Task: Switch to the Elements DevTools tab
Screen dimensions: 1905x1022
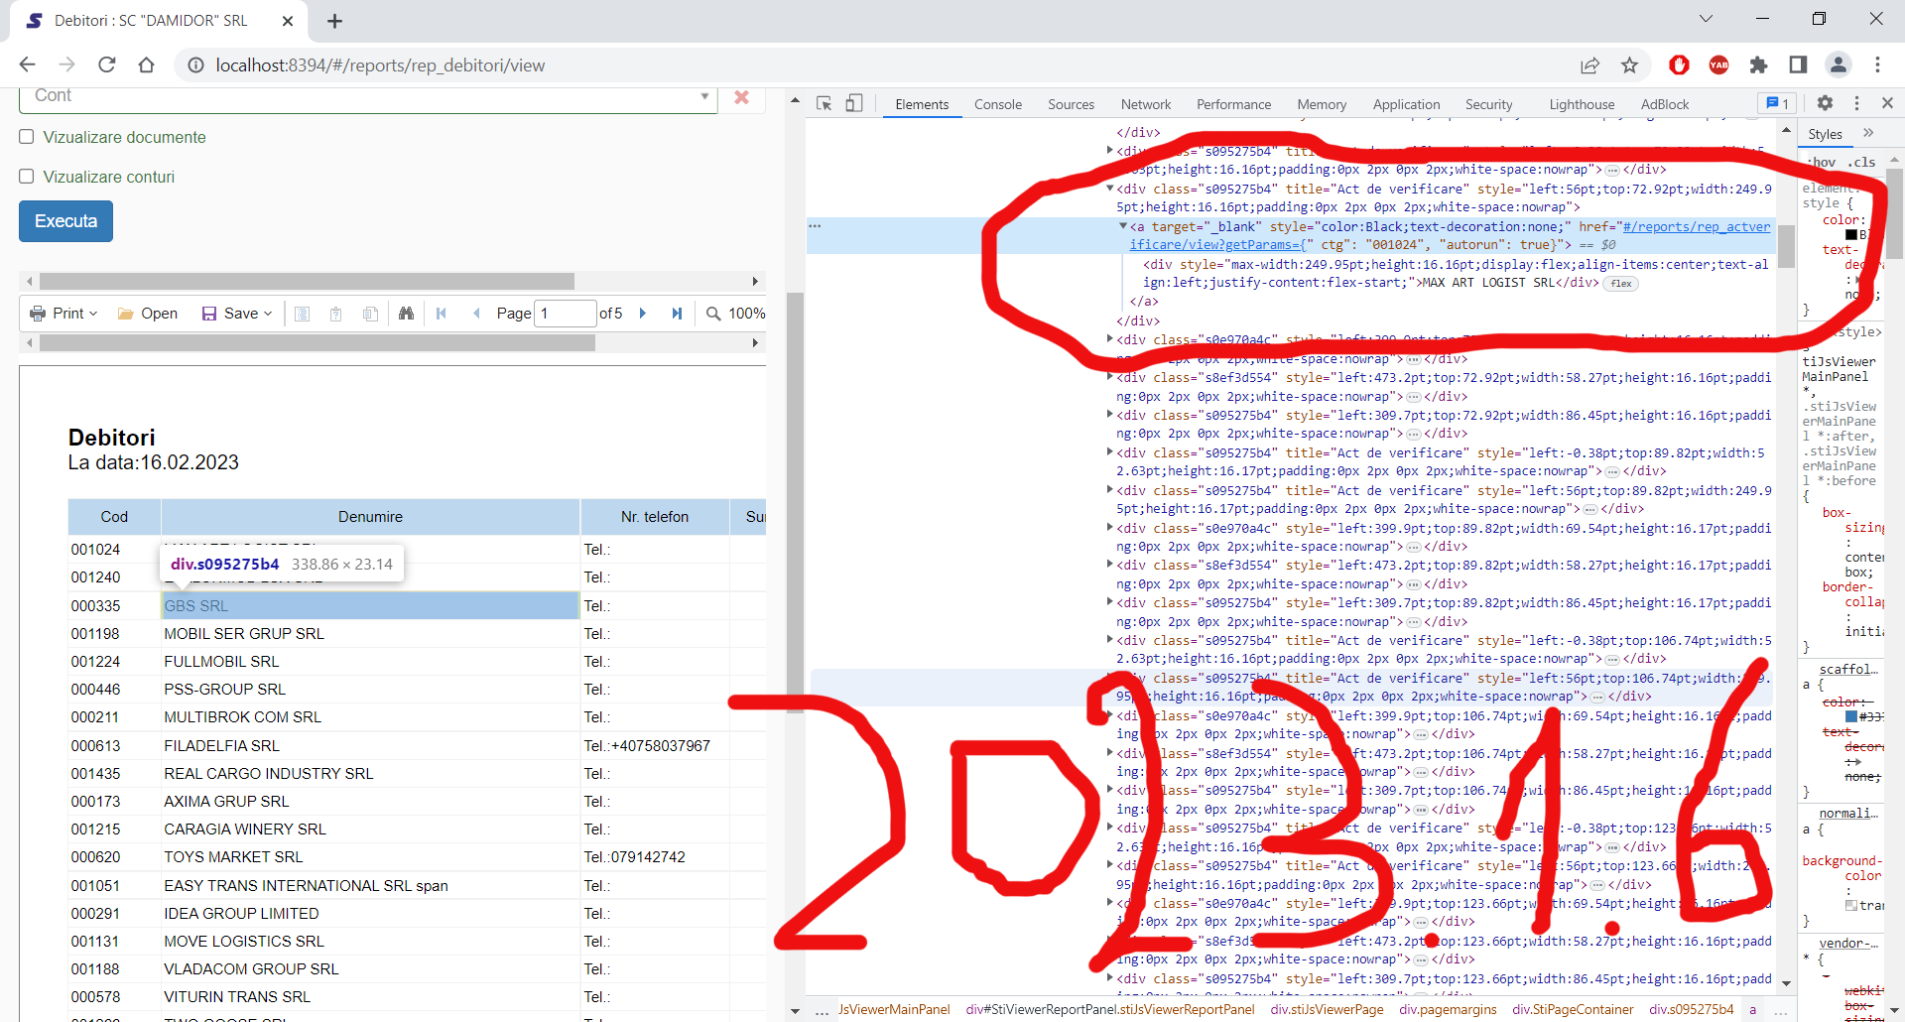Action: [x=922, y=104]
